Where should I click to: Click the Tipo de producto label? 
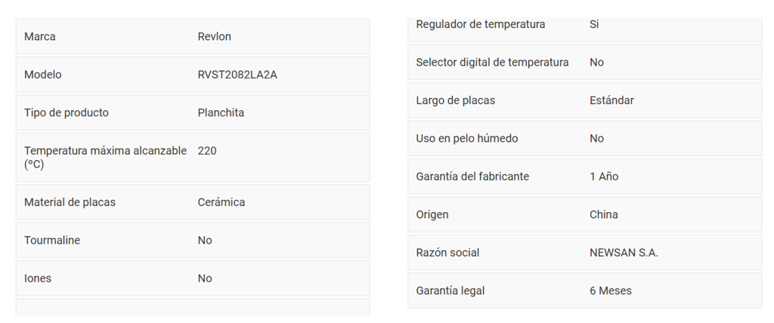(67, 112)
